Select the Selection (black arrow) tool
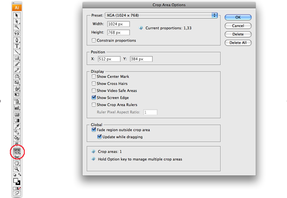Image resolution: width=287 pixels, height=198 pixels. (17, 15)
